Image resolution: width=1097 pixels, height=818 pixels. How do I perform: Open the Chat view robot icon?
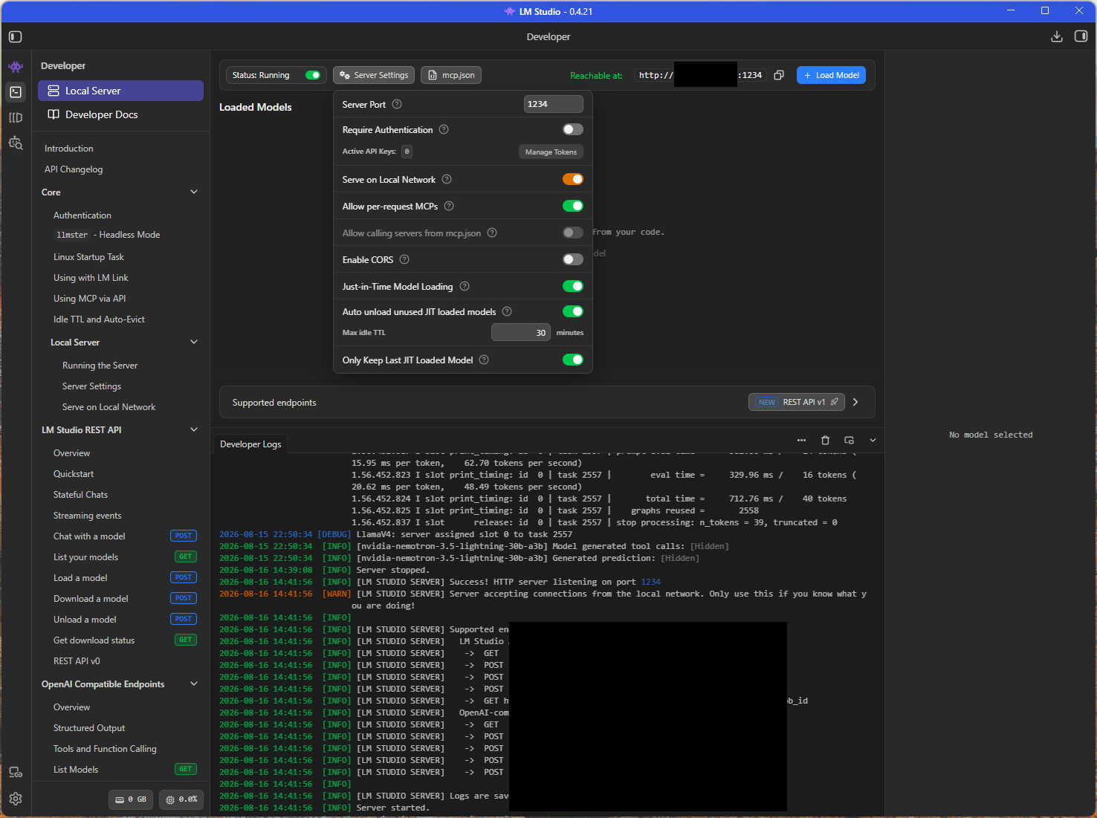click(x=16, y=67)
